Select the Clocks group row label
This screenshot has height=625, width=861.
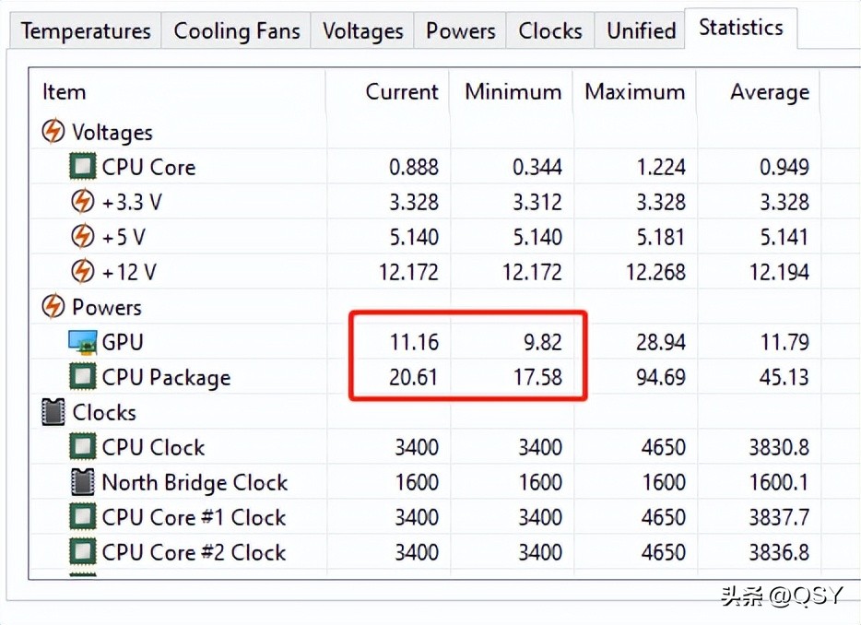click(104, 412)
